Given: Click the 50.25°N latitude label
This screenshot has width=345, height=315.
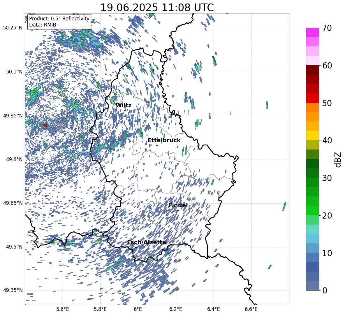Looking at the screenshot, I should (x=13, y=28).
